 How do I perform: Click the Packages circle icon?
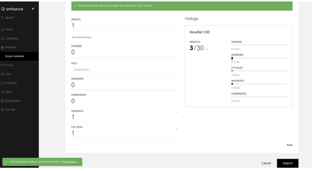tap(2, 83)
